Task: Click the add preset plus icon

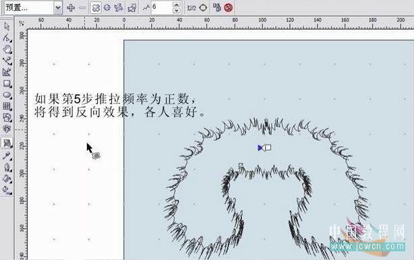Action: (71, 7)
